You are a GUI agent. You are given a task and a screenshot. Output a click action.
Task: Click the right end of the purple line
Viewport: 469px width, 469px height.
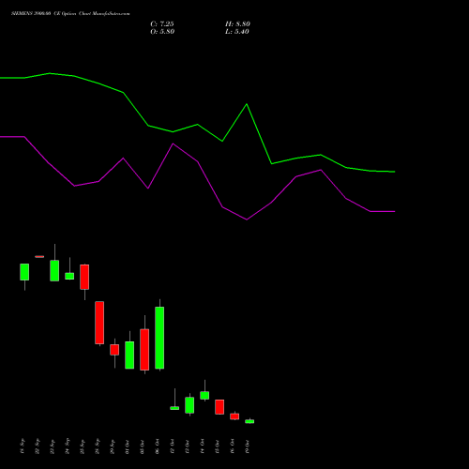395,212
